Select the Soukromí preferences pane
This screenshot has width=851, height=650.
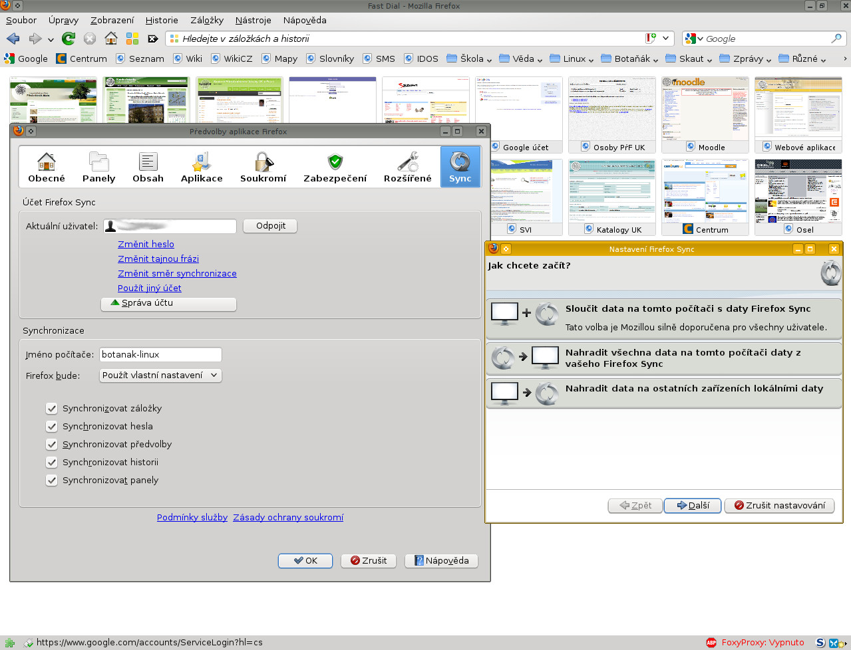263,167
